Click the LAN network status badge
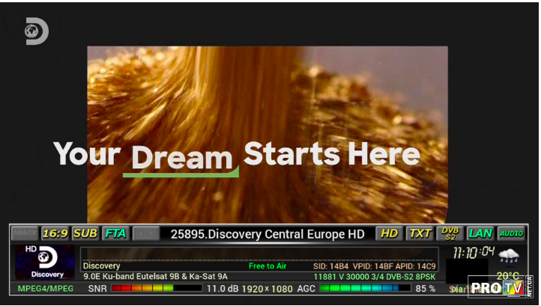 tap(480, 233)
